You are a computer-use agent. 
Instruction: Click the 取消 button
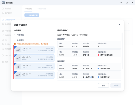point(103,86)
